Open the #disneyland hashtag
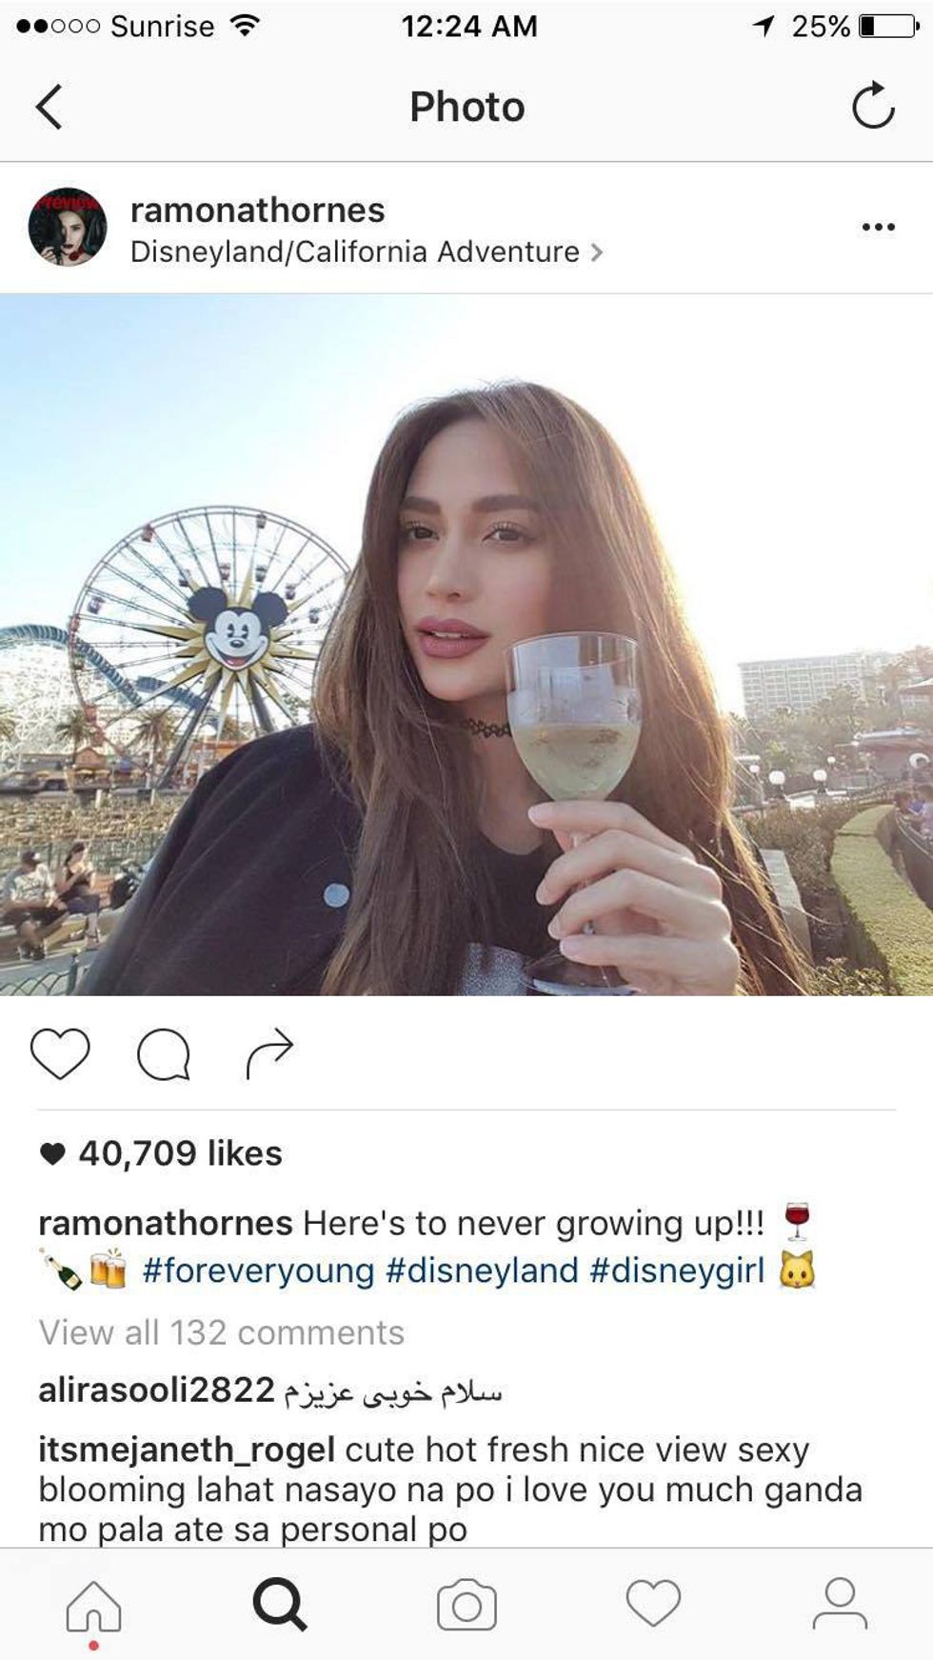933x1660 pixels. pyautogui.click(x=482, y=1271)
